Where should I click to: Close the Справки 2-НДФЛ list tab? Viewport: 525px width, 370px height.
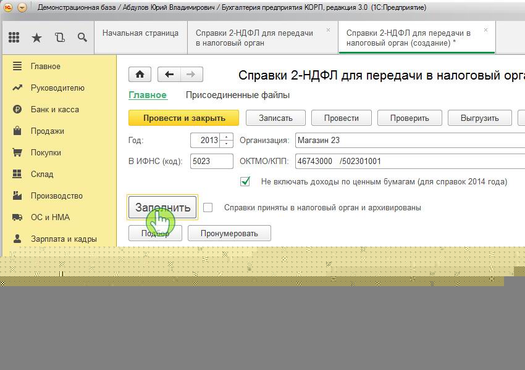[x=328, y=30]
